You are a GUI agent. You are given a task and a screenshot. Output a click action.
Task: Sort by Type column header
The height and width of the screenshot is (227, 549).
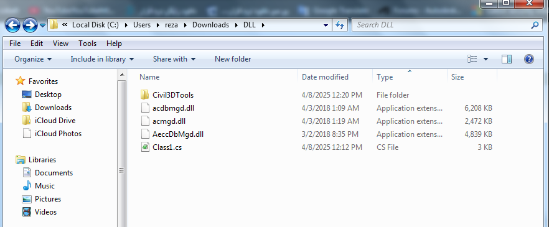coord(385,77)
